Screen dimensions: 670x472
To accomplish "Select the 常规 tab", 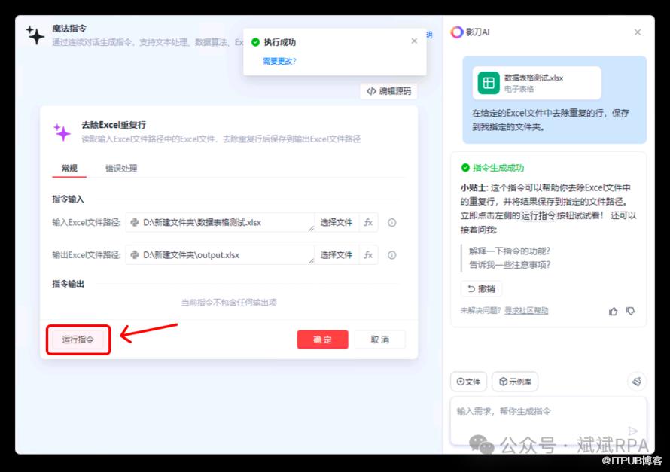I will tap(69, 169).
